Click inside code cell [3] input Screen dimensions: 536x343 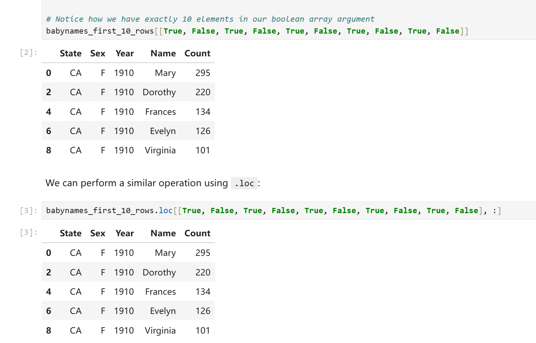click(x=316, y=211)
